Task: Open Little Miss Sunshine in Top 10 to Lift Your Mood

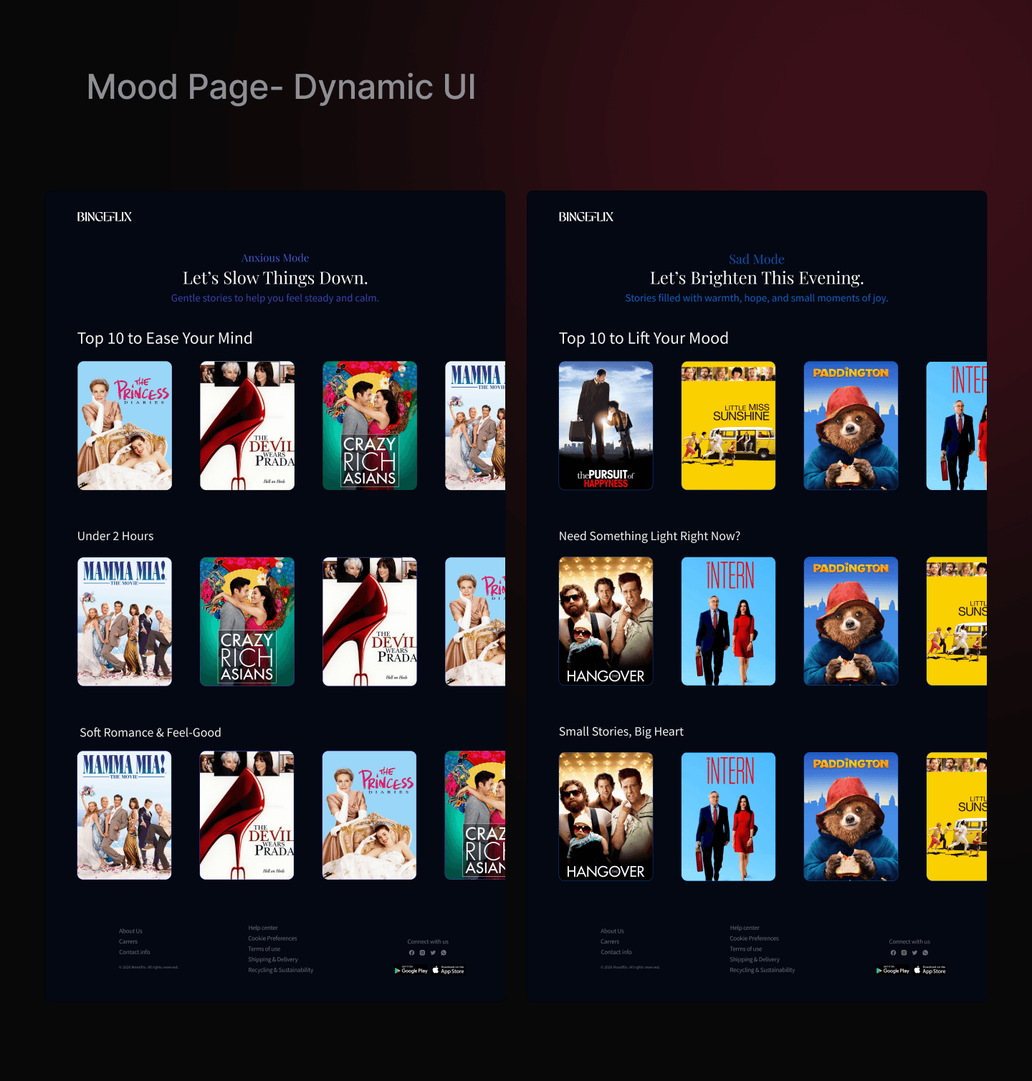Action: pos(729,426)
